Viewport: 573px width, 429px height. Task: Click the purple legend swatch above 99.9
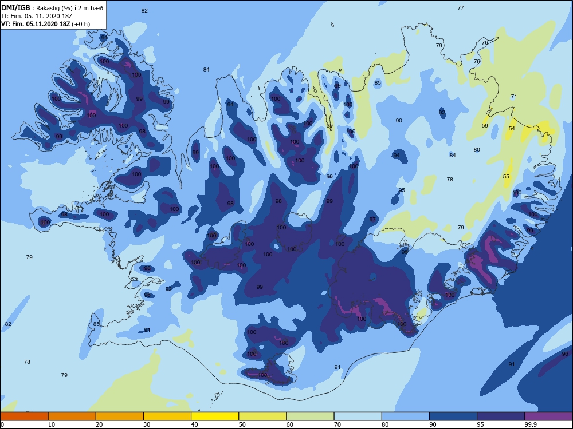(548, 416)
